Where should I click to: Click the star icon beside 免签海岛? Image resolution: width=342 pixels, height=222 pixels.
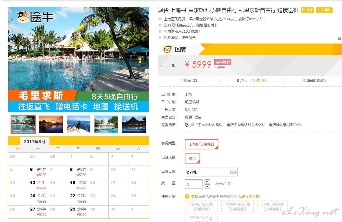(x=160, y=37)
